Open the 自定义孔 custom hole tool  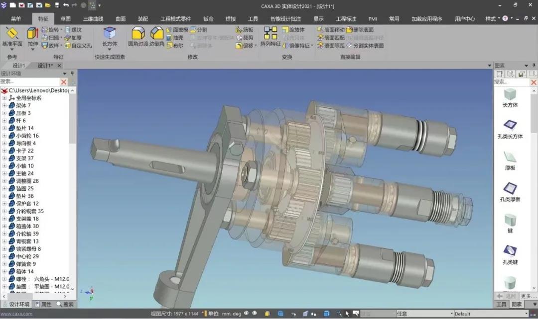(78, 45)
